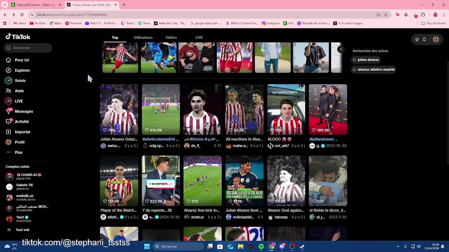Viewport: 449px width, 252px height.
Task: Switch to the Utilisateurs tab
Action: (143, 37)
